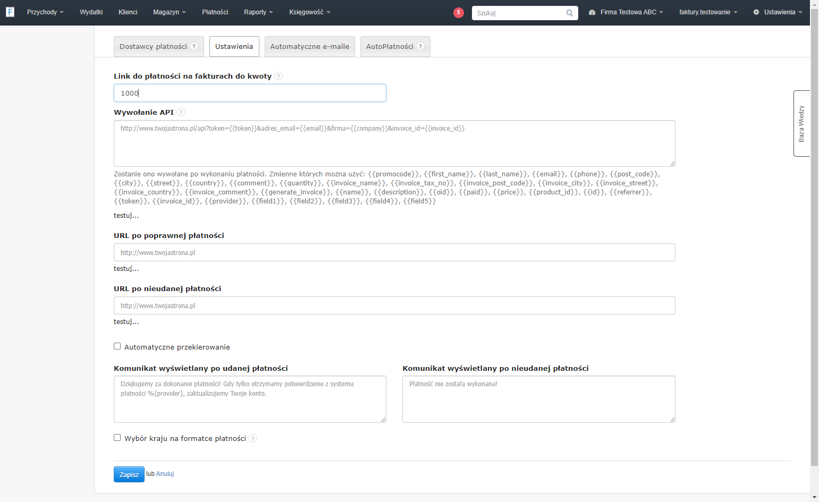This screenshot has width=819, height=502.
Task: Click the URL po poprawnej płatności field
Action: pyautogui.click(x=394, y=252)
